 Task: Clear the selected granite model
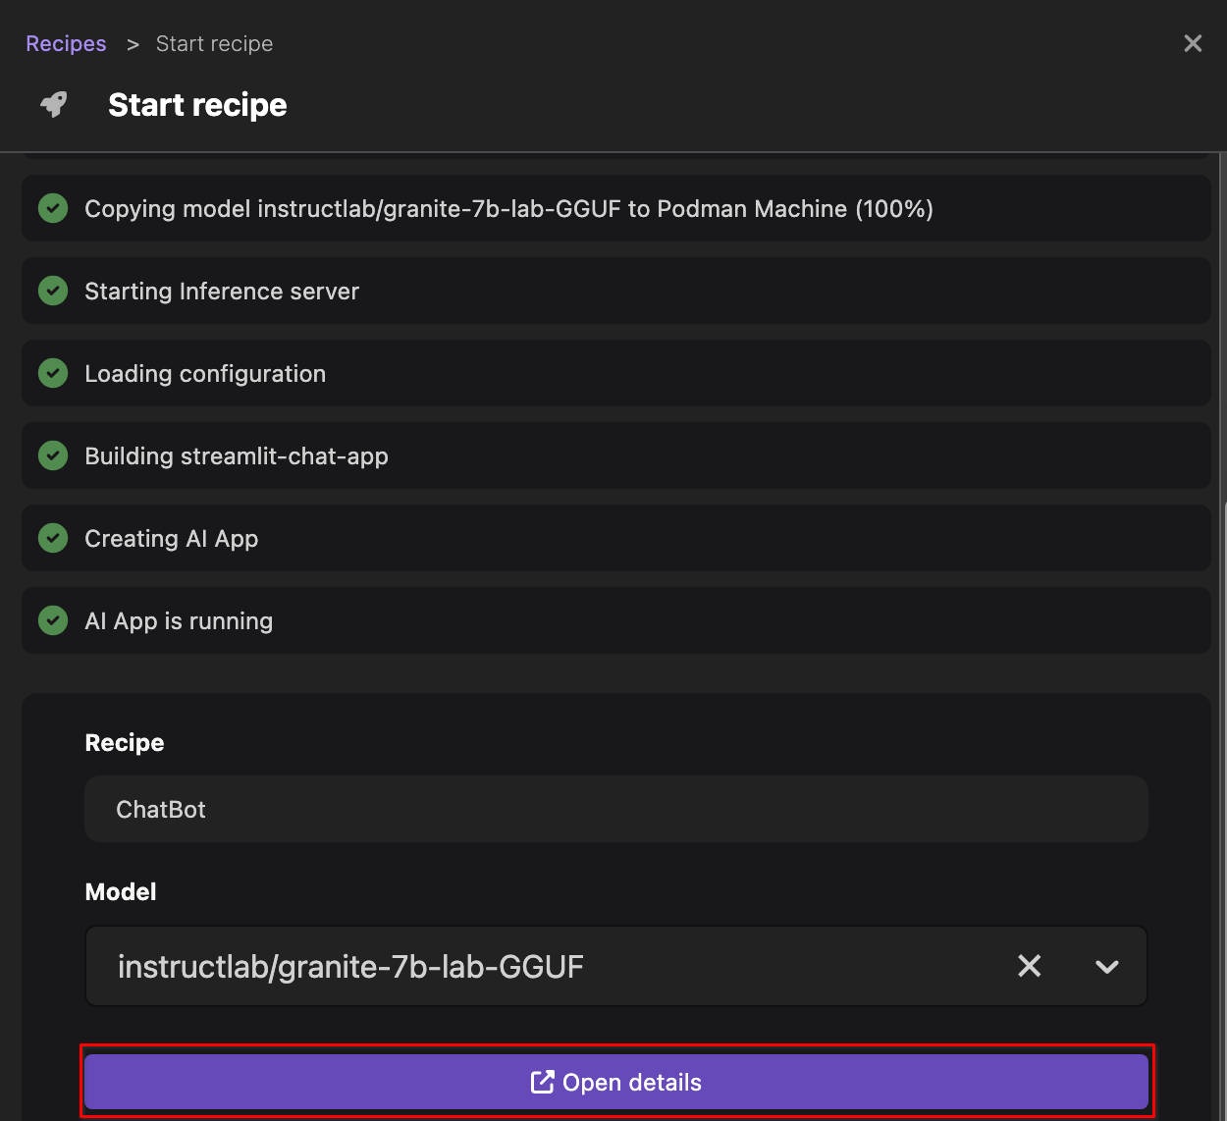(x=1029, y=966)
